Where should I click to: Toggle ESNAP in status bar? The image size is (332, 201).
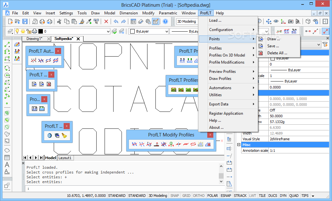(226, 196)
